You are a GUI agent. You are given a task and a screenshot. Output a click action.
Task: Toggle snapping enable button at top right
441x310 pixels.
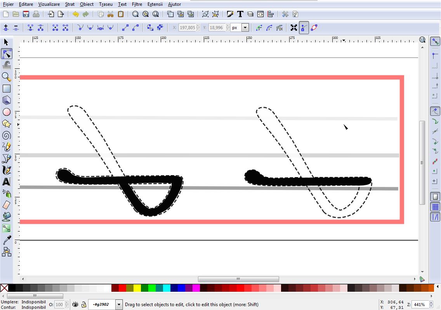[435, 41]
